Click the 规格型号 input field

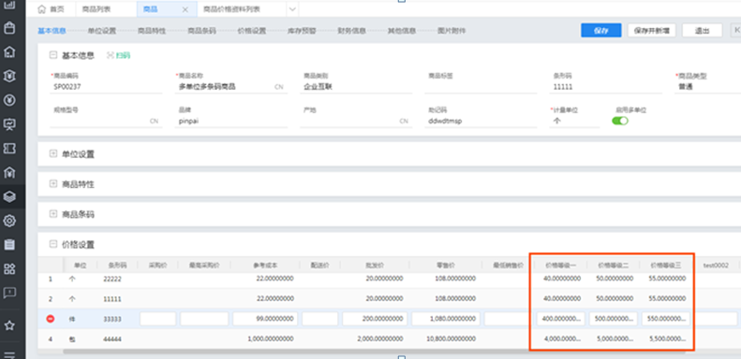click(x=107, y=121)
